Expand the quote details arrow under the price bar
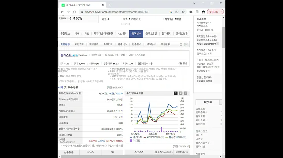 point(126,24)
